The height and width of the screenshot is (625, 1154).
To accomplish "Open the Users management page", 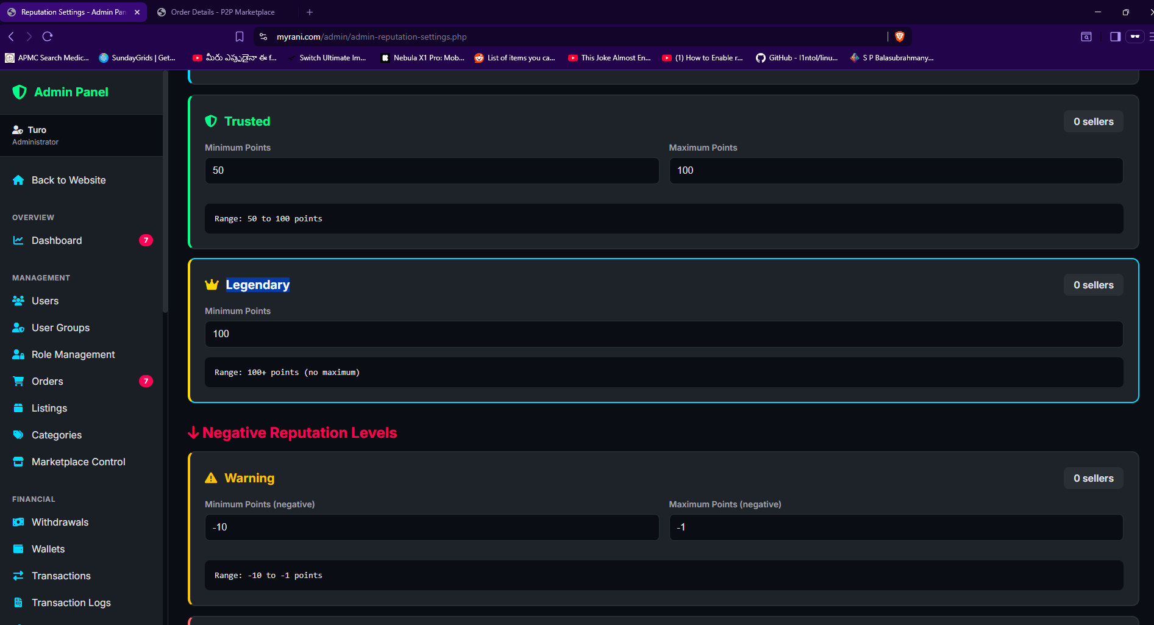I will [x=45, y=301].
